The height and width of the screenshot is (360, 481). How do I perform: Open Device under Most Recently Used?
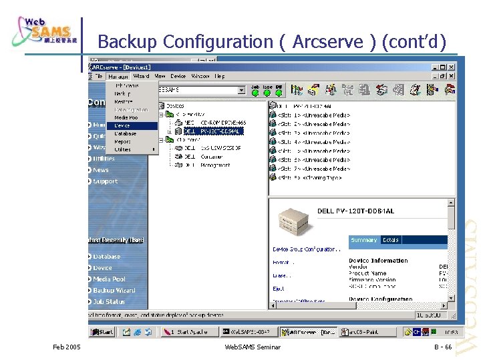click(x=102, y=268)
